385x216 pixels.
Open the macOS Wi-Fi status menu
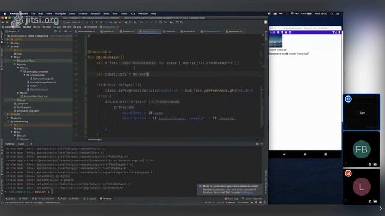pyautogui.click(x=292, y=14)
